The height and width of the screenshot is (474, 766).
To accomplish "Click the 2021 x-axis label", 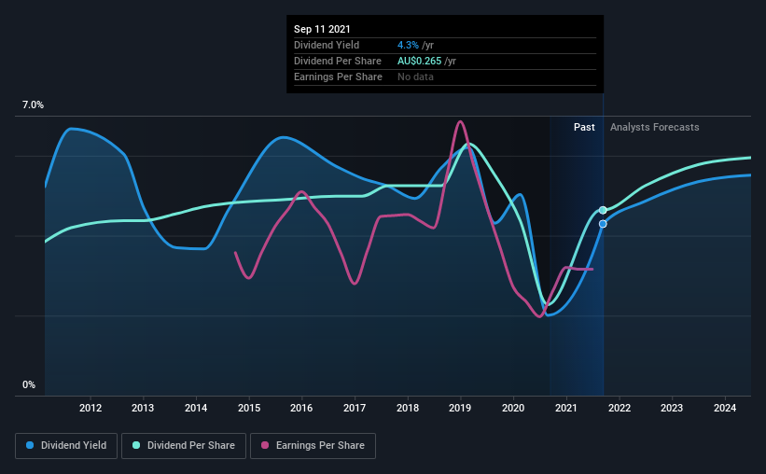I will tap(566, 408).
